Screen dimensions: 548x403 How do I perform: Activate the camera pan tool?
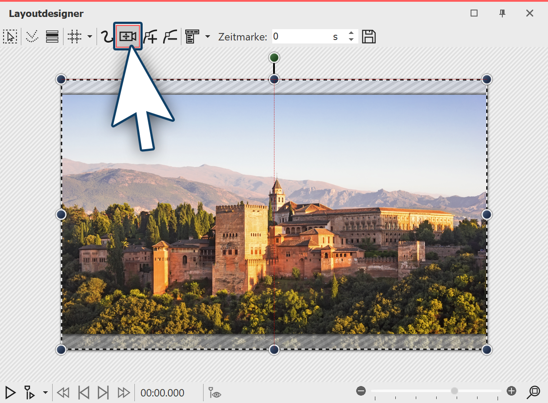pyautogui.click(x=128, y=37)
